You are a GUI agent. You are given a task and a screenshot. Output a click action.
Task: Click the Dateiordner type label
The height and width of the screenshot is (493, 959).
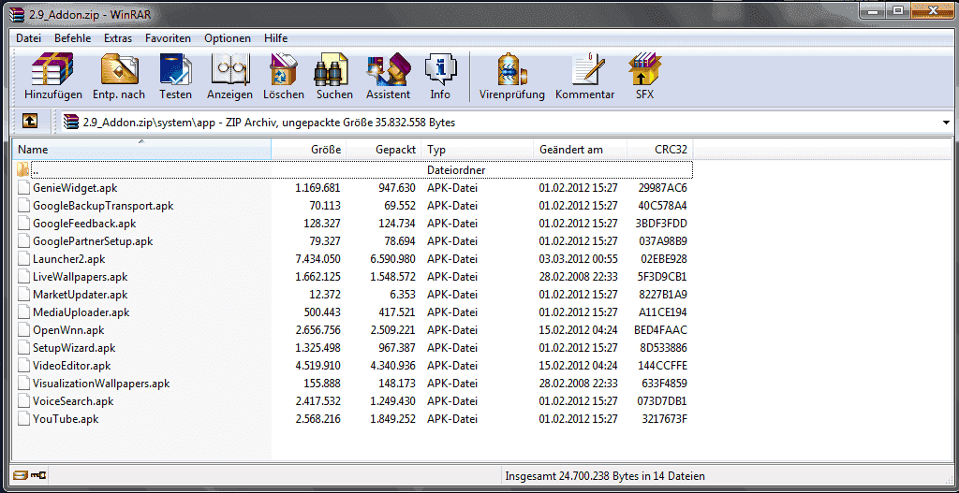tap(456, 170)
